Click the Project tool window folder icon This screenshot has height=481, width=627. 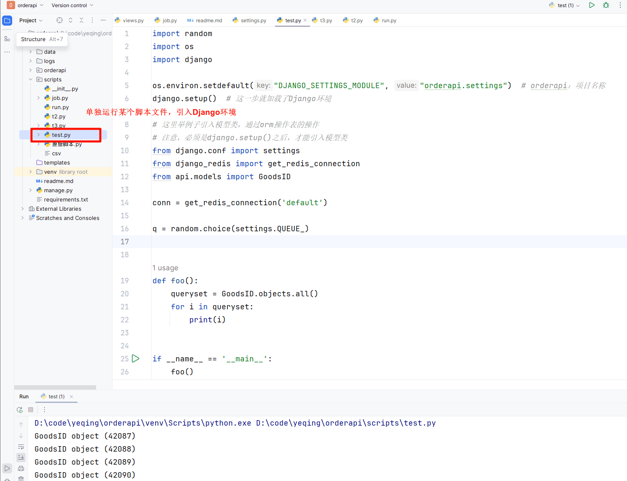[x=7, y=21]
